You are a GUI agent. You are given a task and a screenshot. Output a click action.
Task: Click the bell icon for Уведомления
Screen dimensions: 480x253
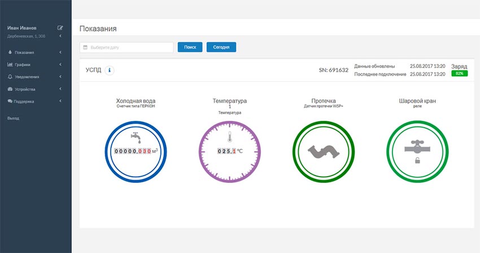click(10, 77)
